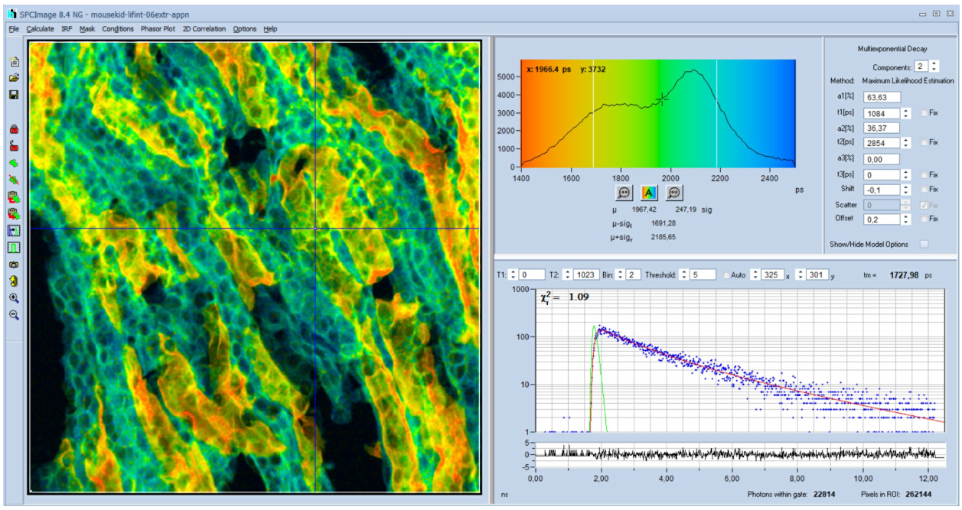Click left round button below lifetime histogram
The width and height of the screenshot is (962, 510).
(624, 192)
